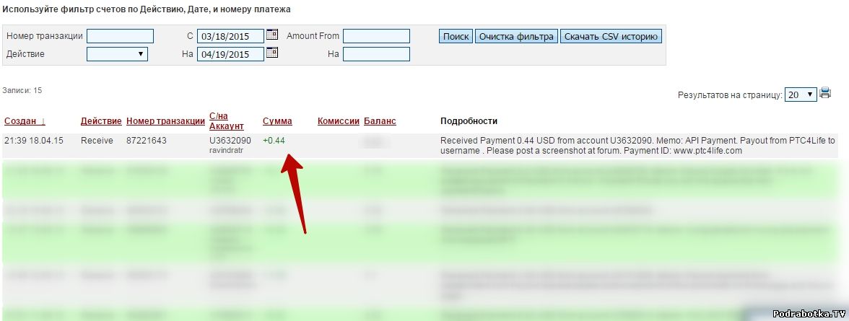Open the calendar icon beside the start date

(272, 35)
